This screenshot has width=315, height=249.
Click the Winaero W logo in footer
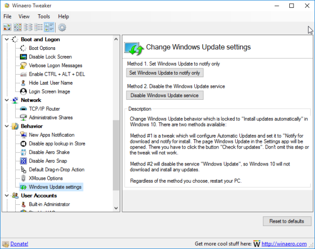pos(257,244)
